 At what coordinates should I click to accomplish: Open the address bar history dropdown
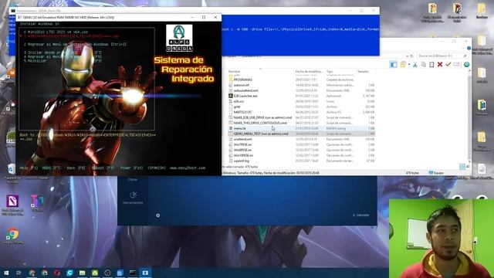click(407, 56)
